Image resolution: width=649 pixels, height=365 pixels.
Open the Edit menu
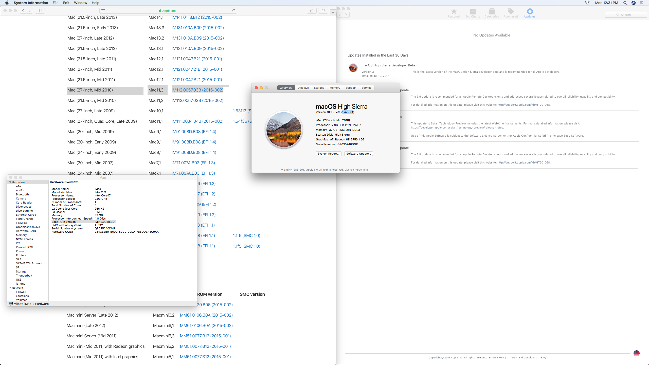tap(66, 3)
